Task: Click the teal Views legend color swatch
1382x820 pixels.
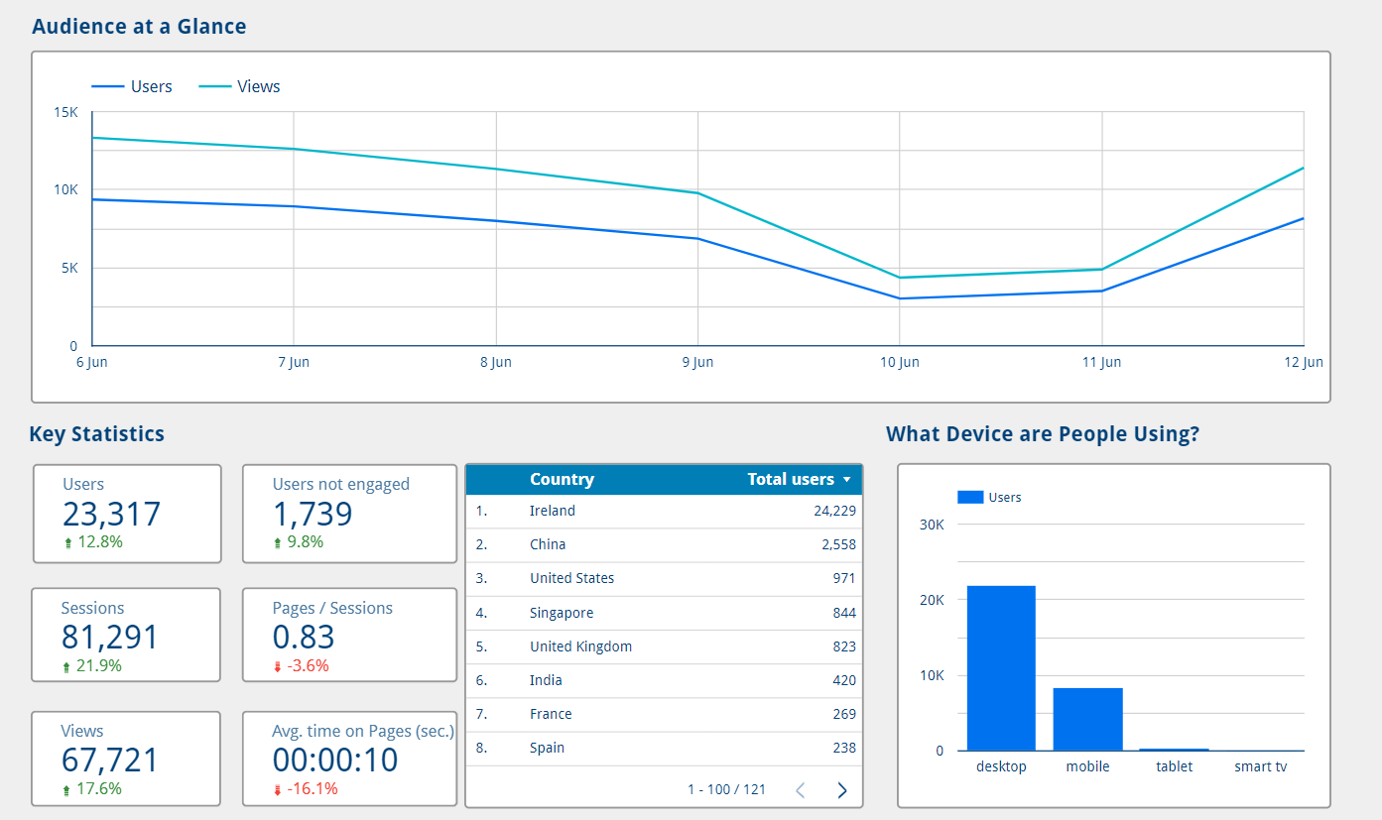Action: click(x=214, y=86)
